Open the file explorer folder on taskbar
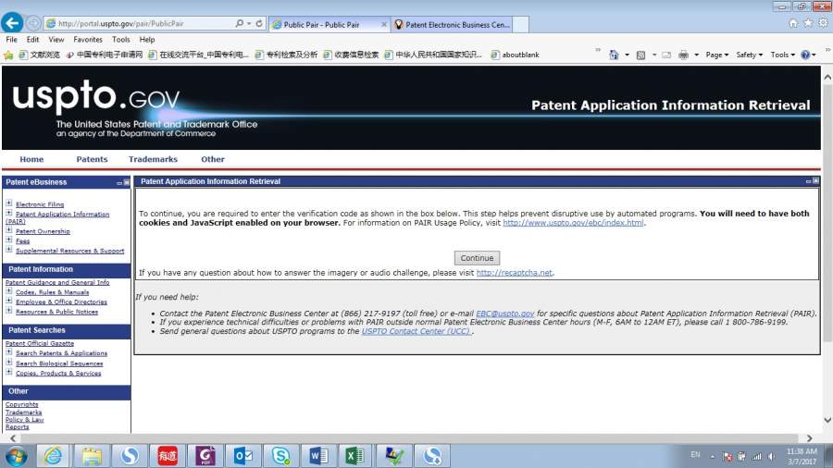Screen dimensions: 833x468 92,456
